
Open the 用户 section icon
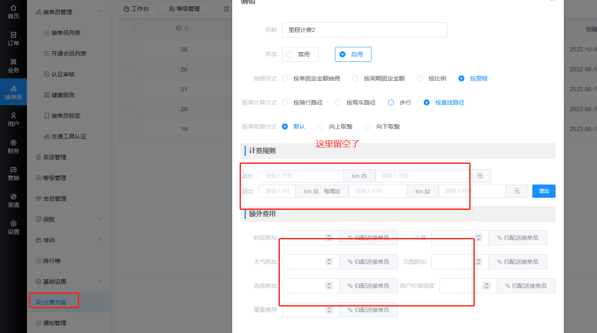pyautogui.click(x=13, y=116)
